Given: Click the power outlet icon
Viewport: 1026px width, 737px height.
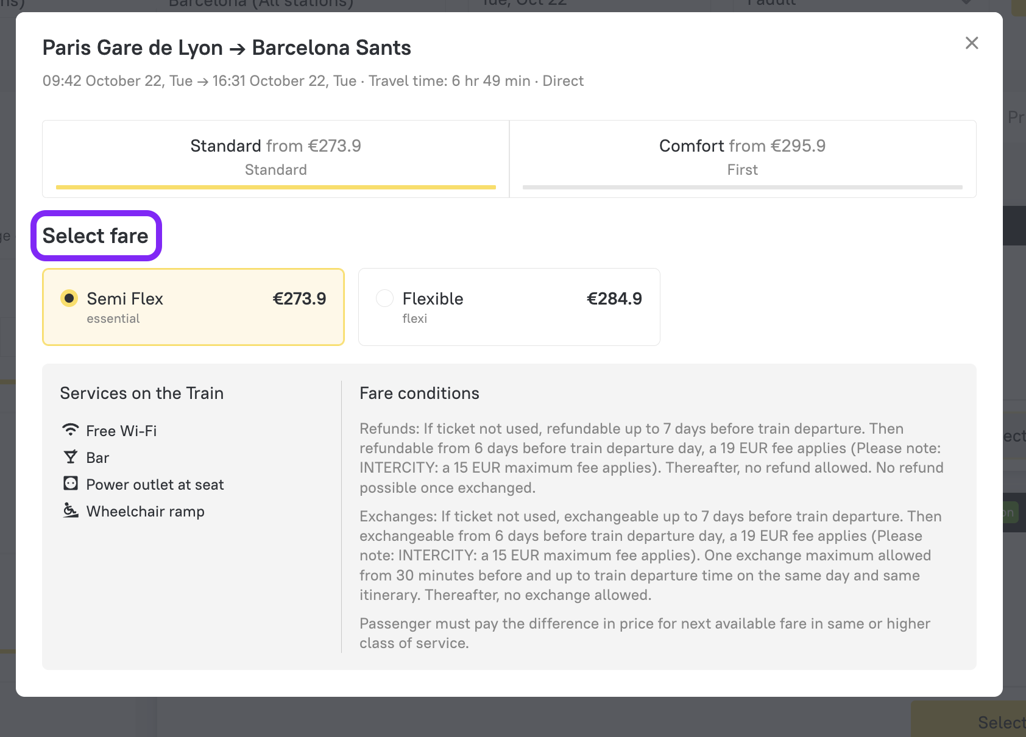Looking at the screenshot, I should coord(71,484).
